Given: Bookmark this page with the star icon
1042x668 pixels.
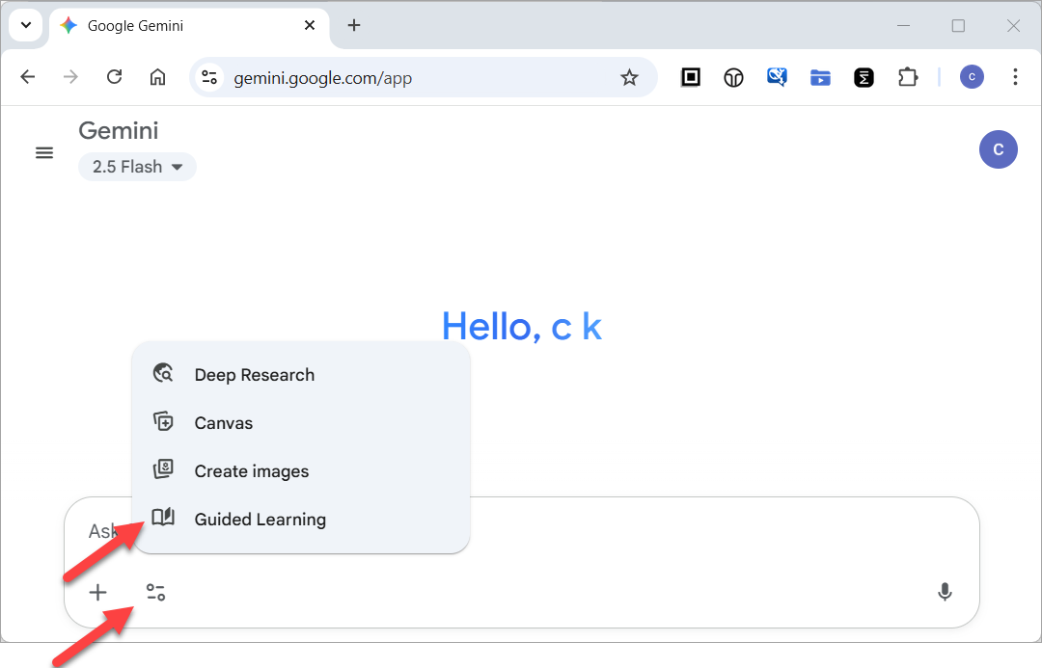Looking at the screenshot, I should [629, 78].
